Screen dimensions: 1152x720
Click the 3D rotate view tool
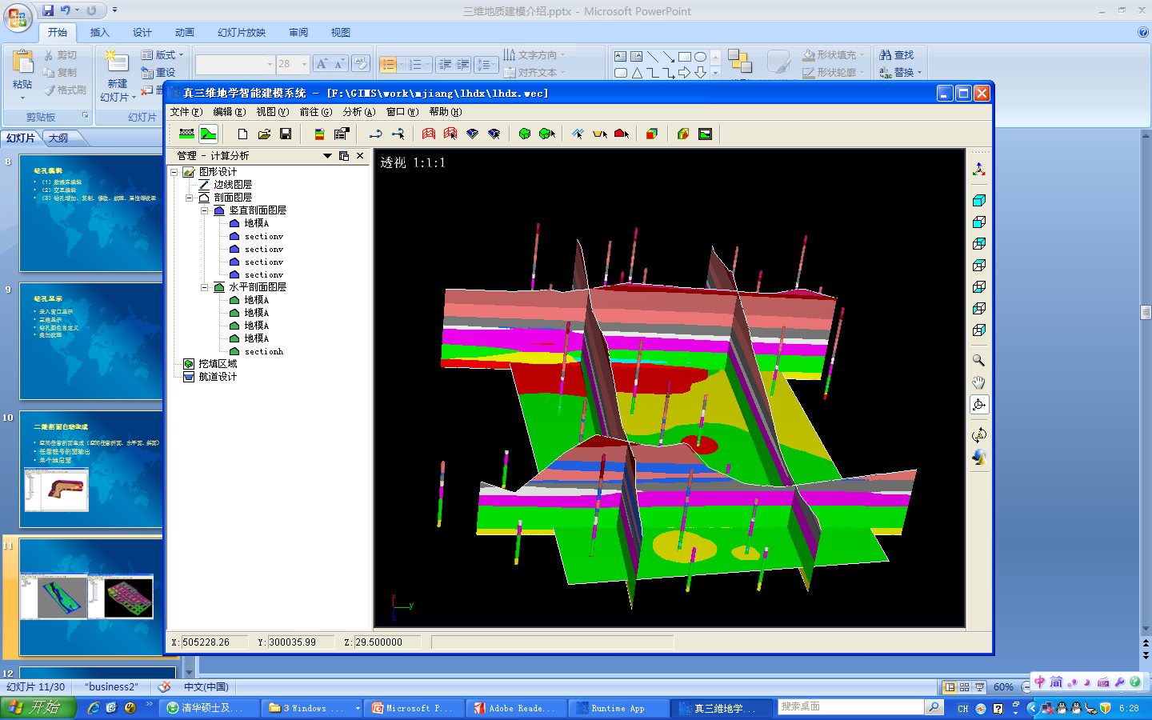pos(978,405)
